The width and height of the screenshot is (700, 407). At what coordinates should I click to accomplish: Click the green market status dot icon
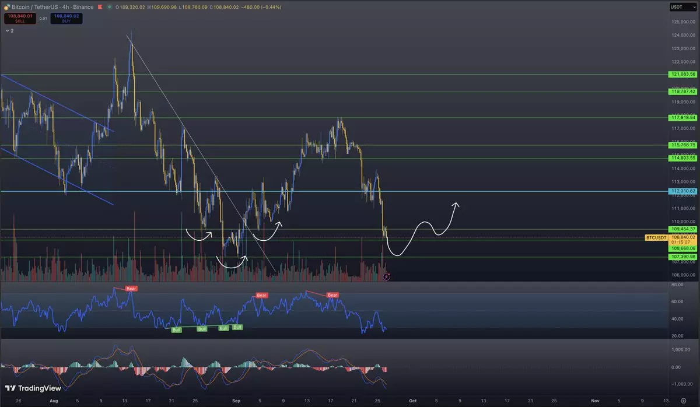pos(110,7)
